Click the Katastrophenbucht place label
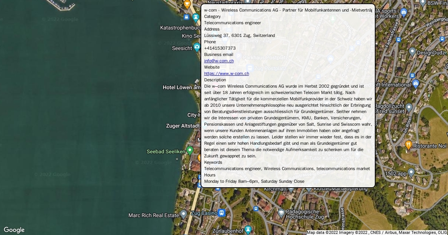 [x=181, y=28]
